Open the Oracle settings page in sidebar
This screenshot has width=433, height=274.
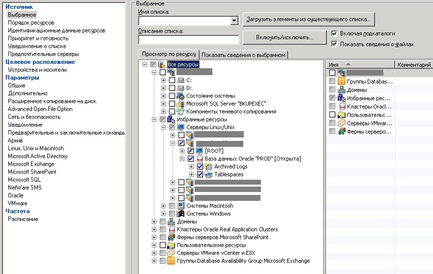[15, 195]
